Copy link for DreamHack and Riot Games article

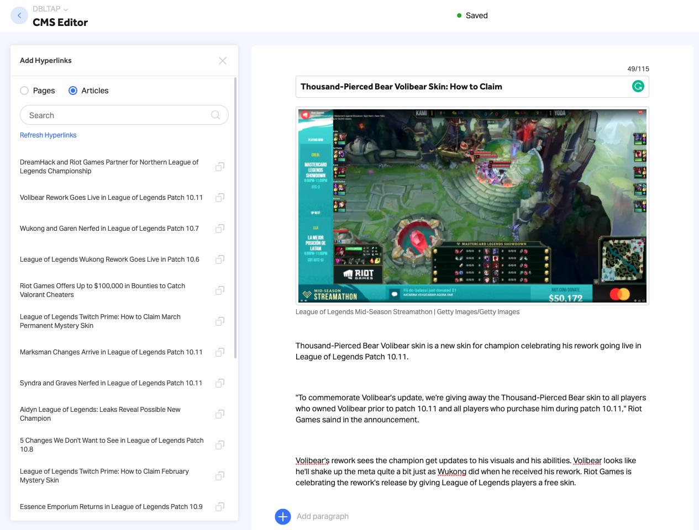(x=220, y=167)
